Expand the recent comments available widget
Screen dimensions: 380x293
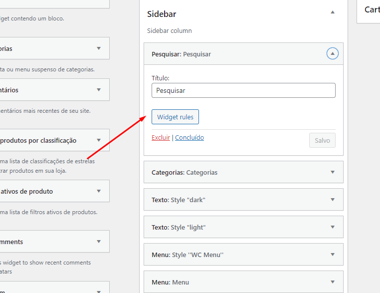[99, 90]
